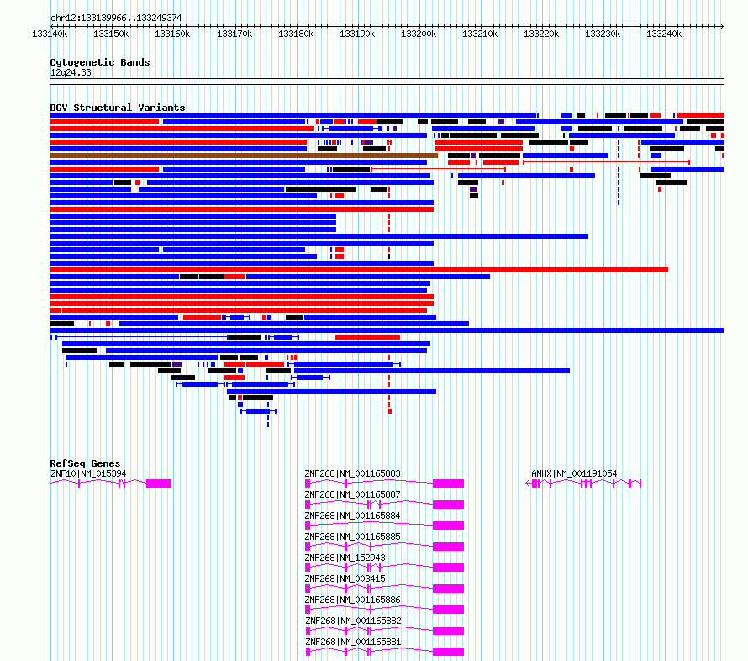This screenshot has width=748, height=661.
Task: Click the 133240k ruler tick label
Action: (664, 34)
